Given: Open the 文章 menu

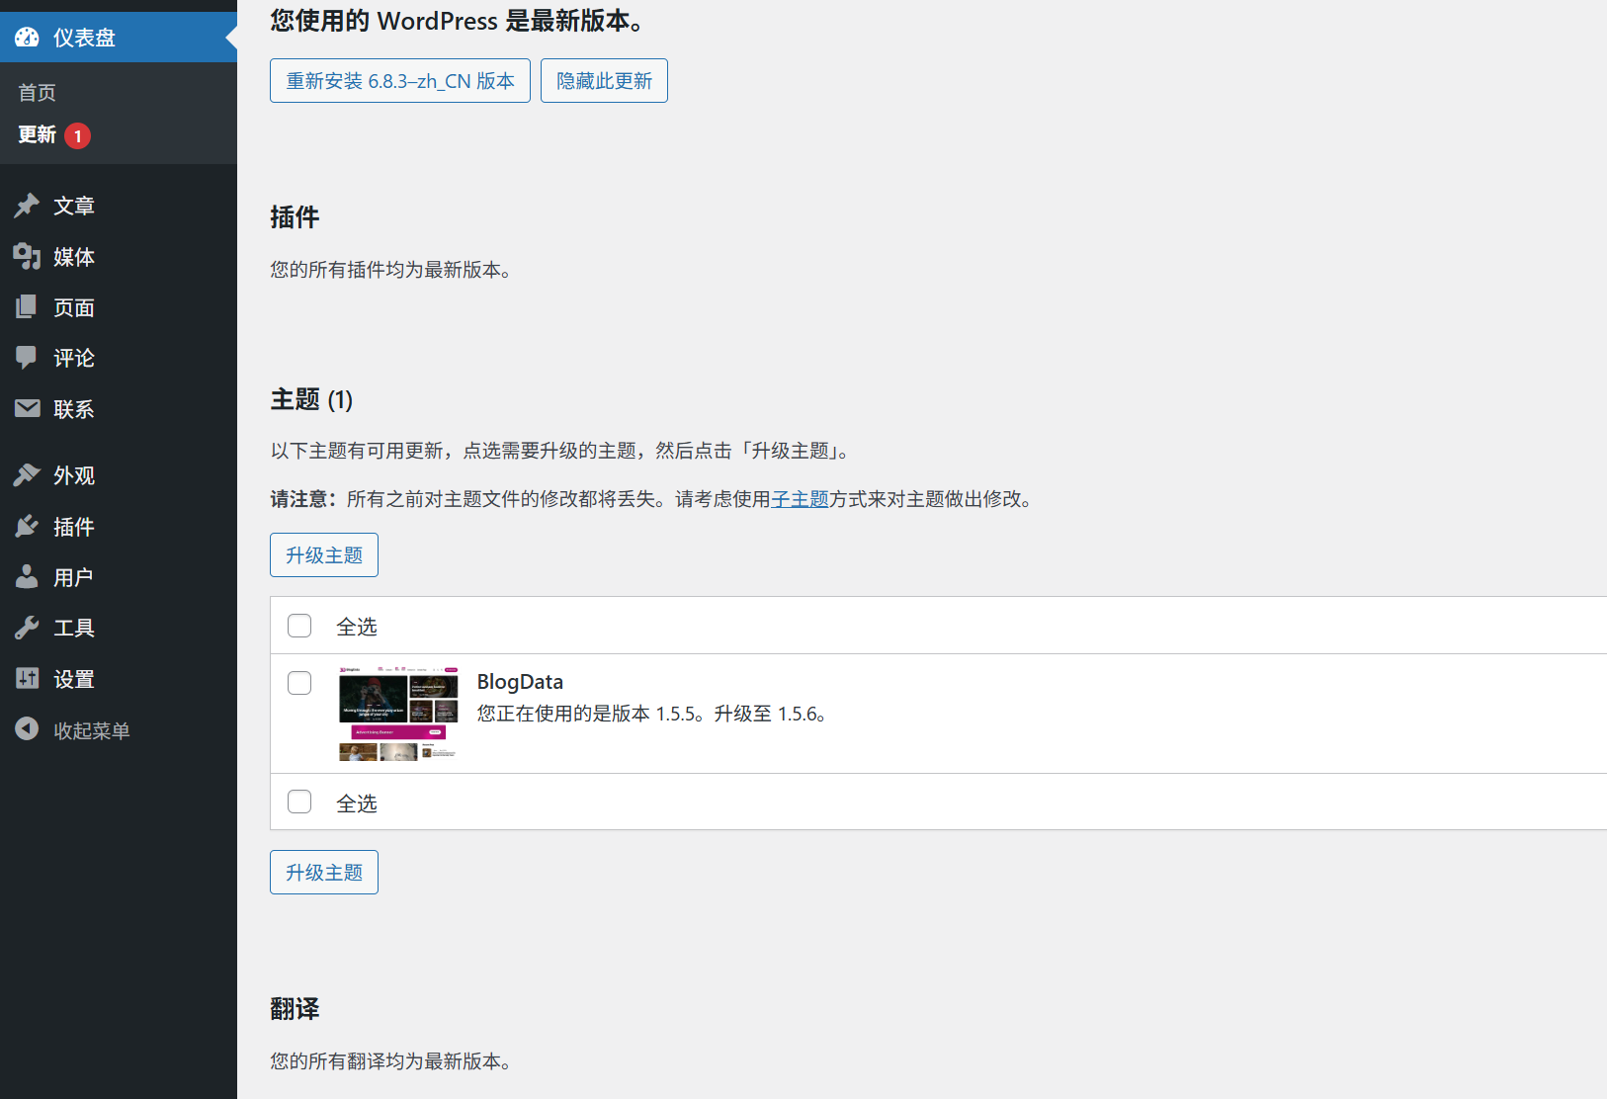Looking at the screenshot, I should coord(119,206).
